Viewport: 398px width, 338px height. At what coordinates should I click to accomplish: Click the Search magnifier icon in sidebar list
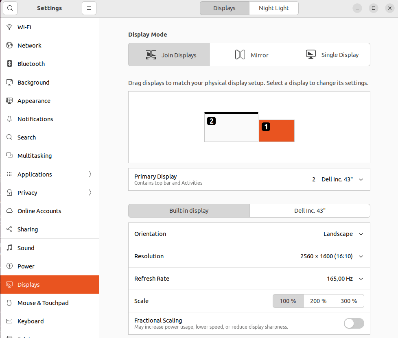9,137
